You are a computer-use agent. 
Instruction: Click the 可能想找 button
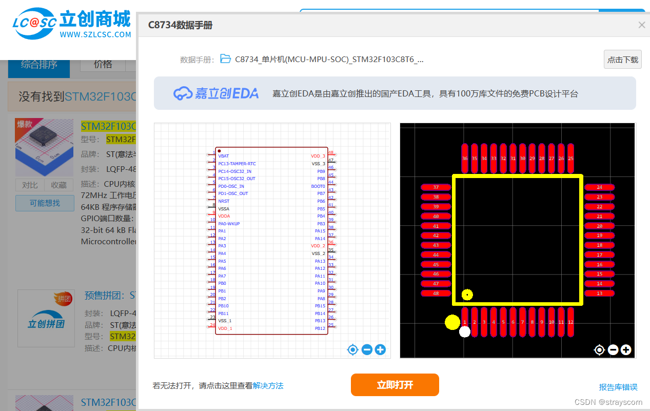coord(45,203)
